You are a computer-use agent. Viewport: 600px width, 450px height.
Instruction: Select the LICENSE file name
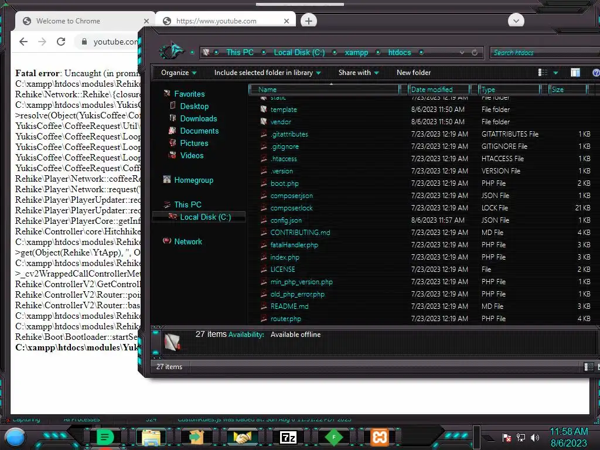(282, 270)
